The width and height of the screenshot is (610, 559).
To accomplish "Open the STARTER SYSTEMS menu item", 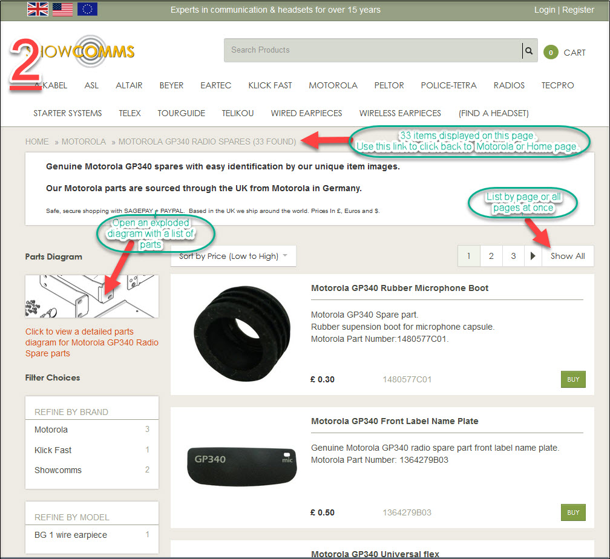I will tap(68, 113).
